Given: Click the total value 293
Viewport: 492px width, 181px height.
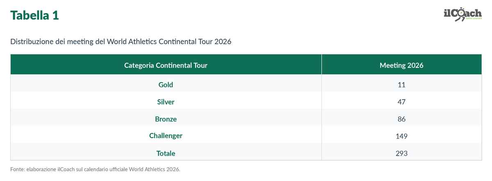Looking at the screenshot, I should click(x=401, y=154).
